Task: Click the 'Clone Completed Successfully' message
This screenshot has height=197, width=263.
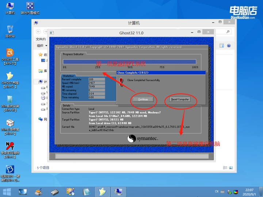Action: coord(144,80)
